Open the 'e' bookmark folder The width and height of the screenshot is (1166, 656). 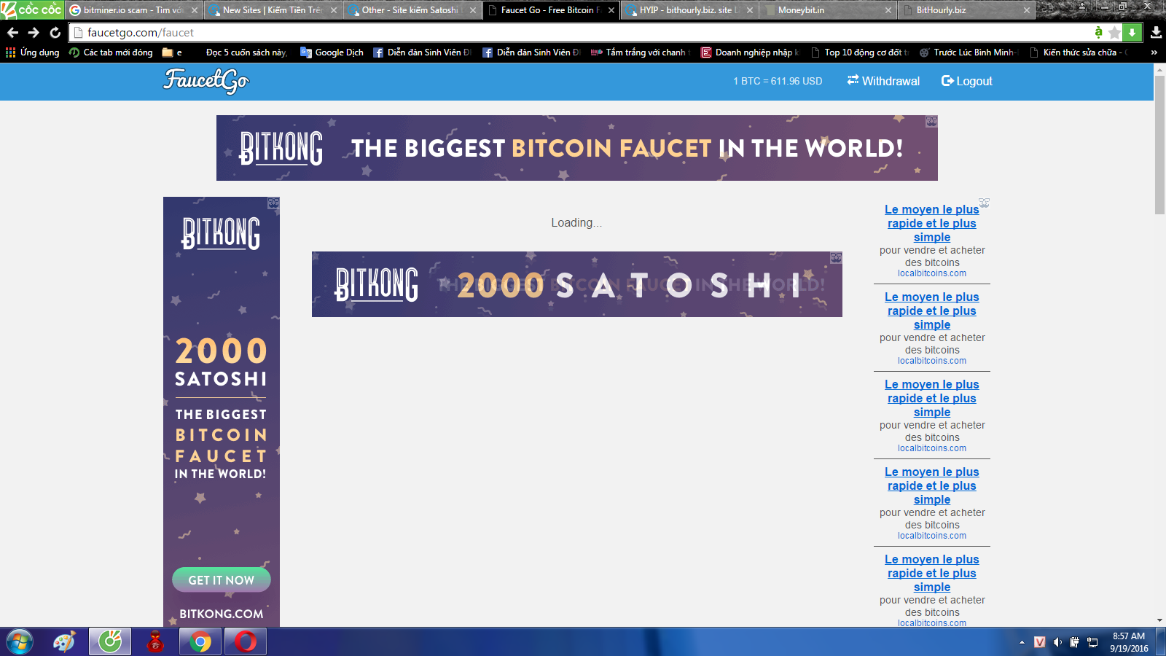pos(173,52)
